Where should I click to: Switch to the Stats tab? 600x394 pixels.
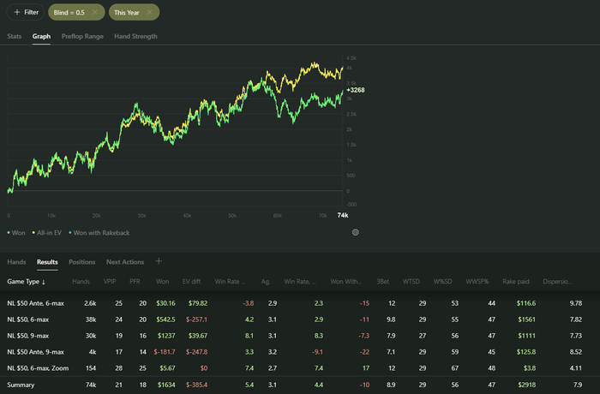click(15, 37)
